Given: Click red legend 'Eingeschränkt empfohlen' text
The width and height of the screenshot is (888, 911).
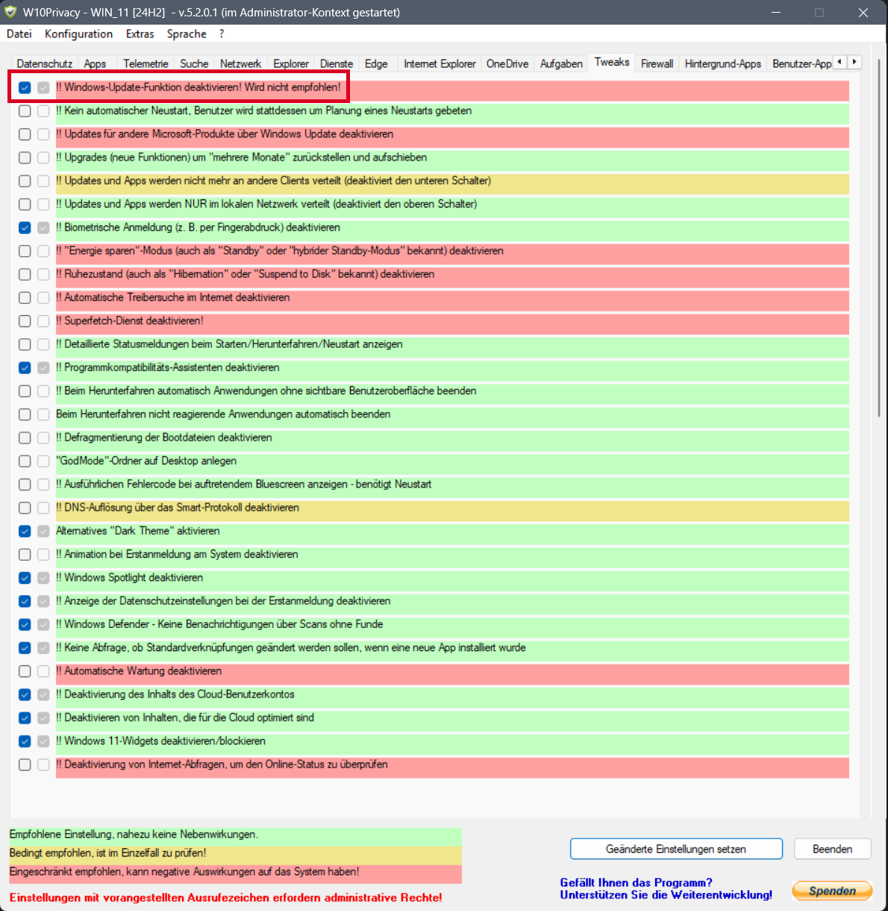Looking at the screenshot, I should pos(184,871).
